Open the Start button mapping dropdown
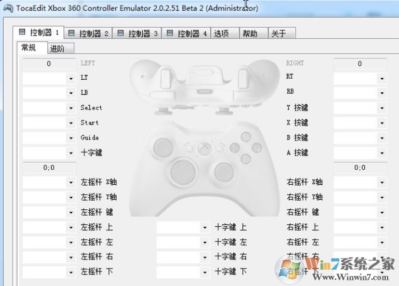399x286 pixels. coord(49,123)
